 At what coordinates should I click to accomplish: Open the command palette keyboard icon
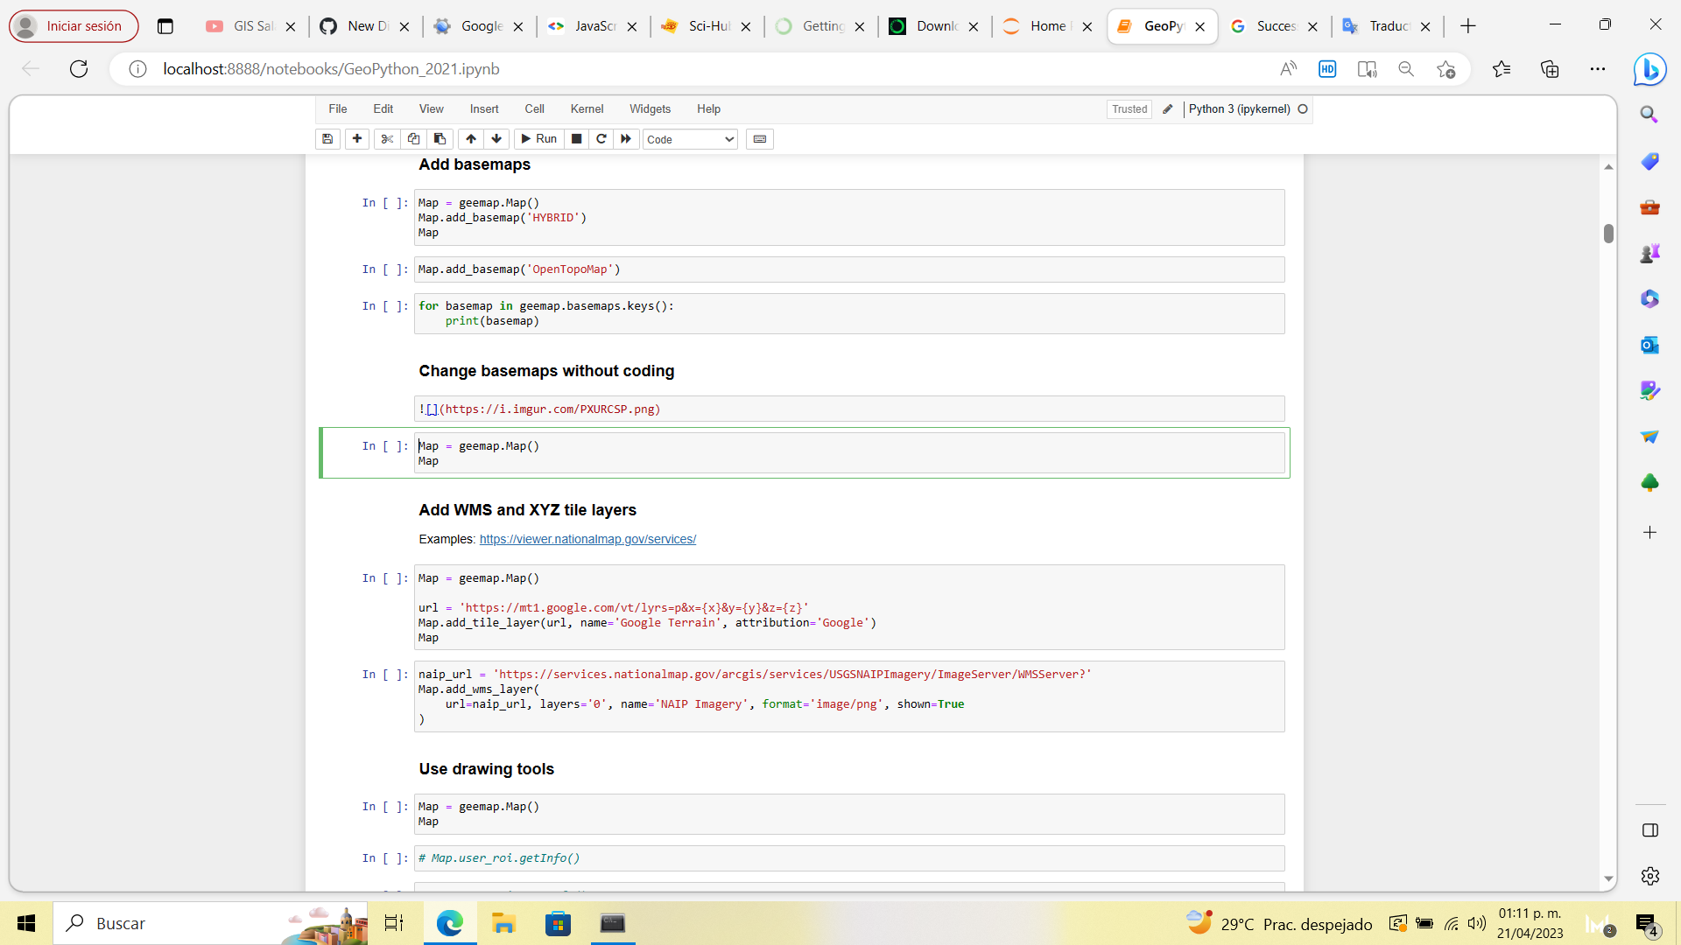click(x=759, y=138)
